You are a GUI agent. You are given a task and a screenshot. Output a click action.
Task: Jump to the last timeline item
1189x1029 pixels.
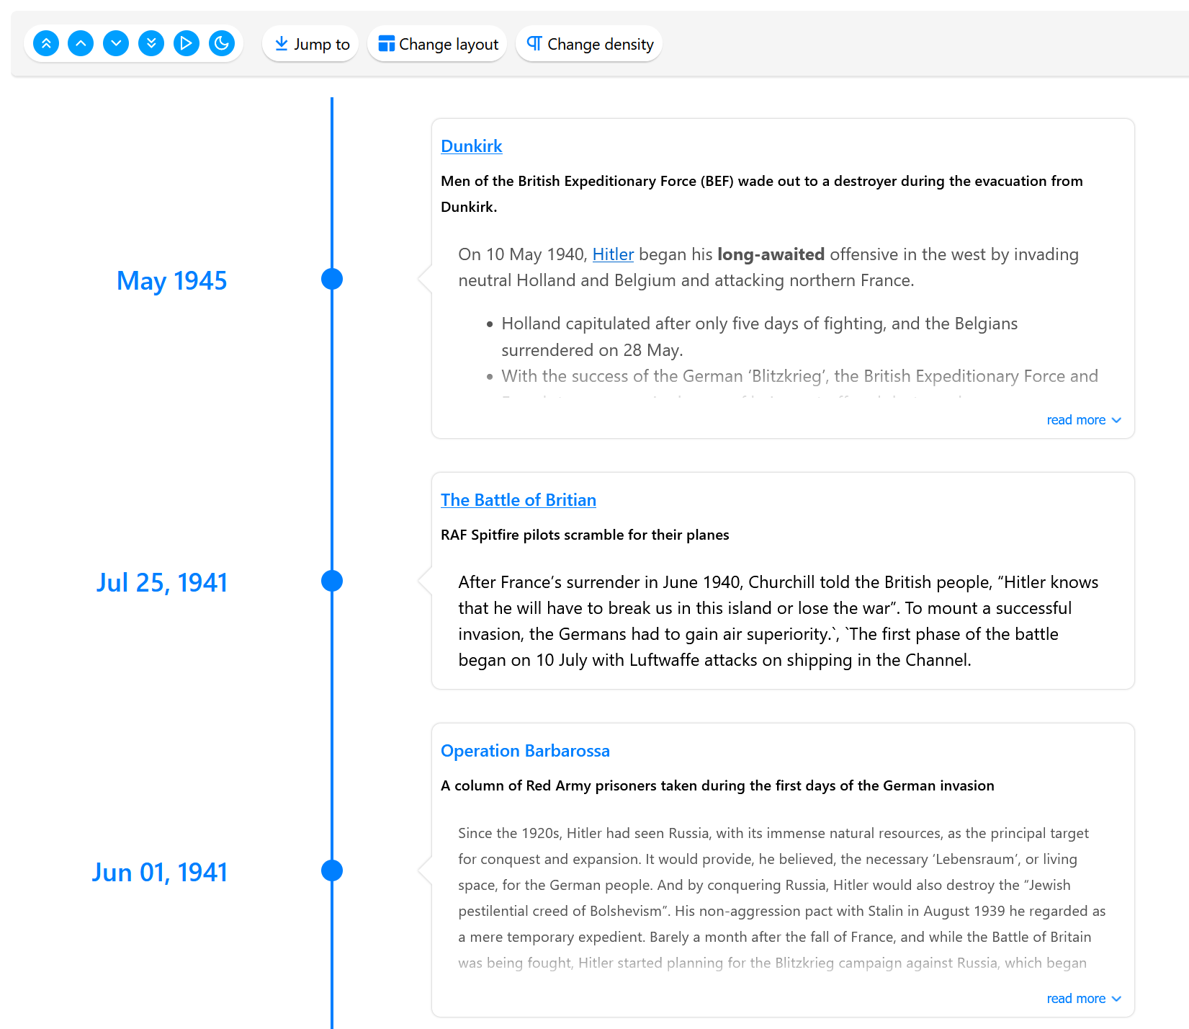tap(151, 44)
